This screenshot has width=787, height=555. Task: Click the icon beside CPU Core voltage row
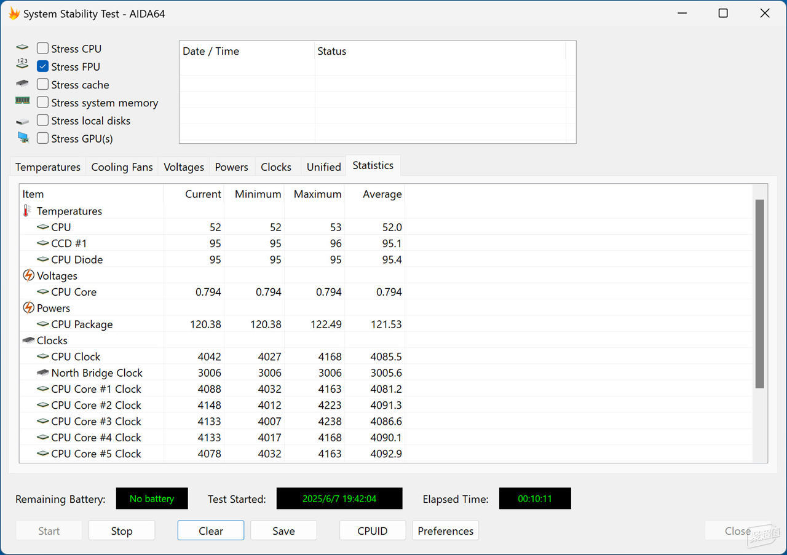tap(43, 292)
